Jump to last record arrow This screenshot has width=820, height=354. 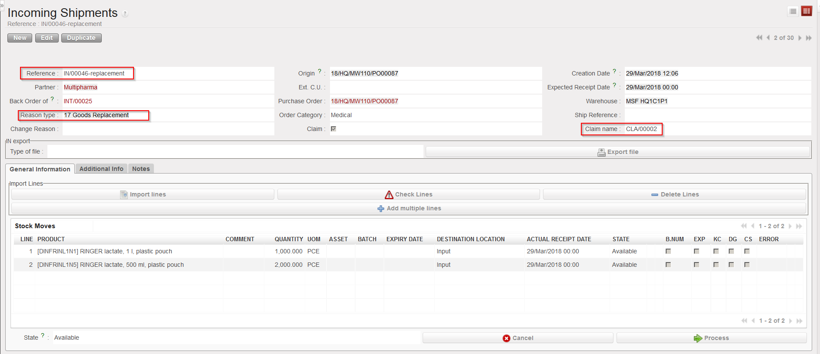[x=809, y=38]
